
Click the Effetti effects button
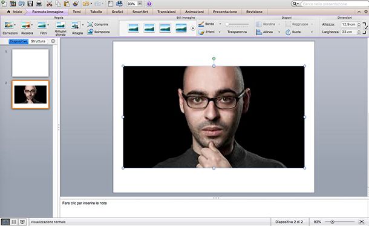click(207, 32)
